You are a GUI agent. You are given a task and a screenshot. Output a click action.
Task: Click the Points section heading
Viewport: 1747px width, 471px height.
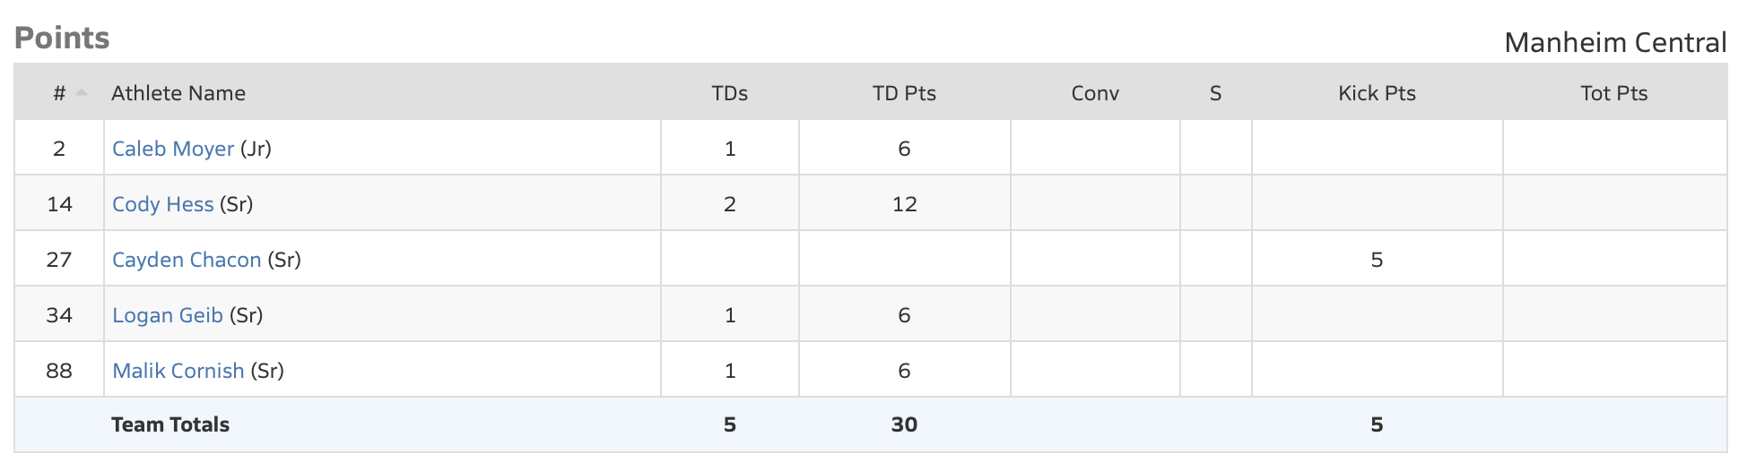pos(62,38)
